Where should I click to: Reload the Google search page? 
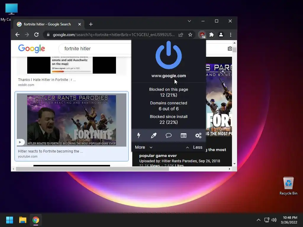click(x=36, y=35)
